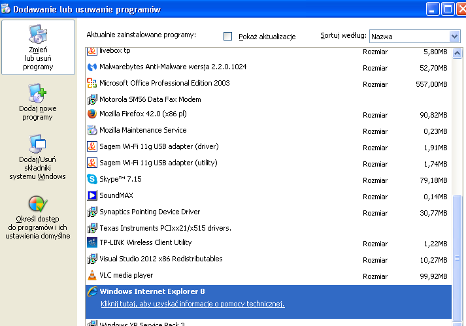Click the Synaptics Pointing Device icon
This screenshot has height=326, width=466.
(x=92, y=212)
